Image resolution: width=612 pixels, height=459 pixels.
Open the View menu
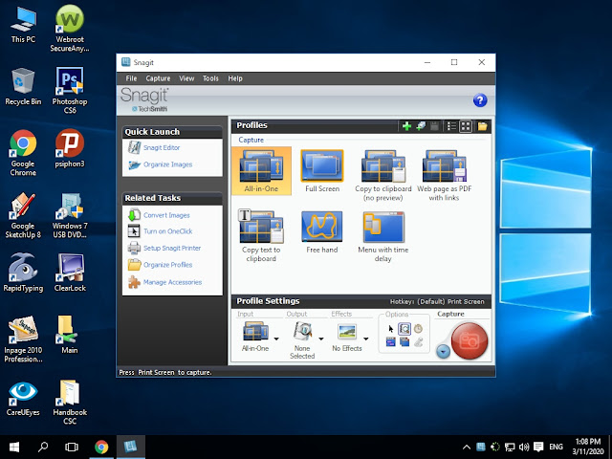tap(186, 78)
